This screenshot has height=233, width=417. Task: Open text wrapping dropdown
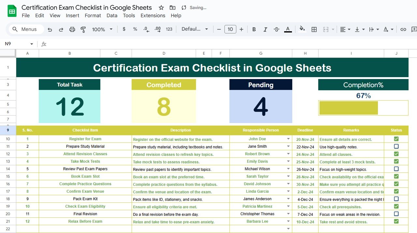374,29
